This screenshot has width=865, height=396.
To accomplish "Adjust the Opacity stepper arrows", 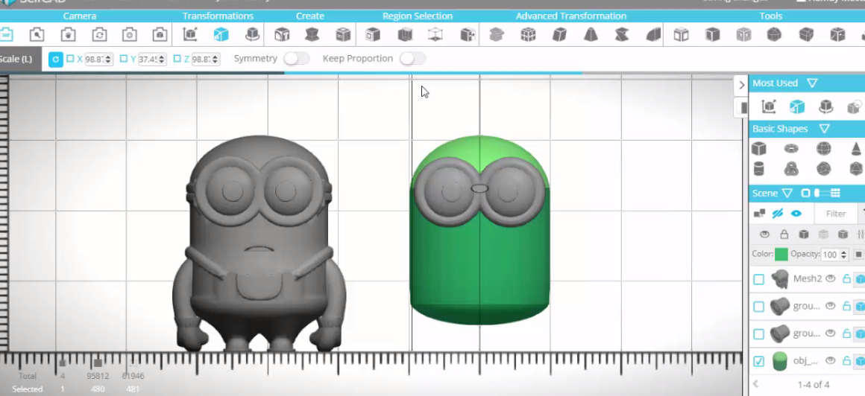I will (843, 255).
